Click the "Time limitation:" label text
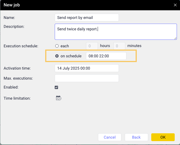Image resolution: width=180 pixels, height=145 pixels. (17, 98)
